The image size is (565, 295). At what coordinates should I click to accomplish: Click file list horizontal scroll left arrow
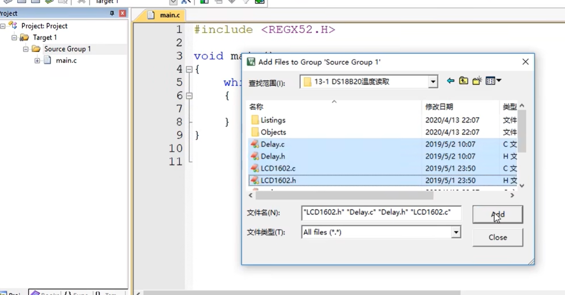click(251, 195)
